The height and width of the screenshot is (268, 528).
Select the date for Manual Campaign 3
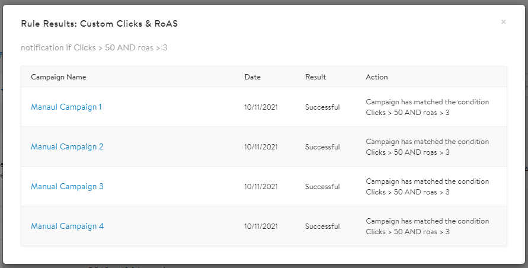(261, 187)
